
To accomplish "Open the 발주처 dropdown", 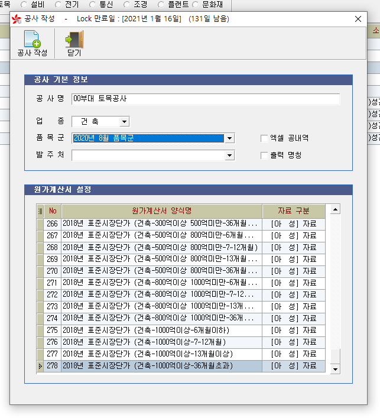I will tap(230, 155).
